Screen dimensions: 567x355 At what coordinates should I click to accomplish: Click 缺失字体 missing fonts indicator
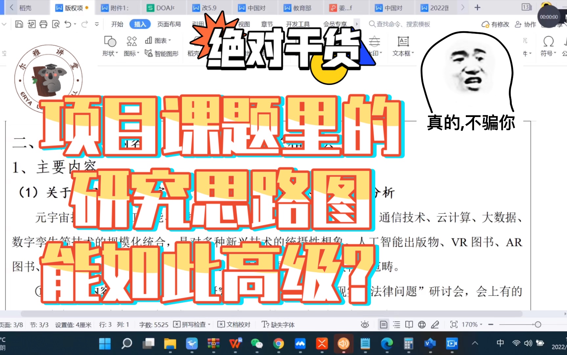pyautogui.click(x=278, y=325)
